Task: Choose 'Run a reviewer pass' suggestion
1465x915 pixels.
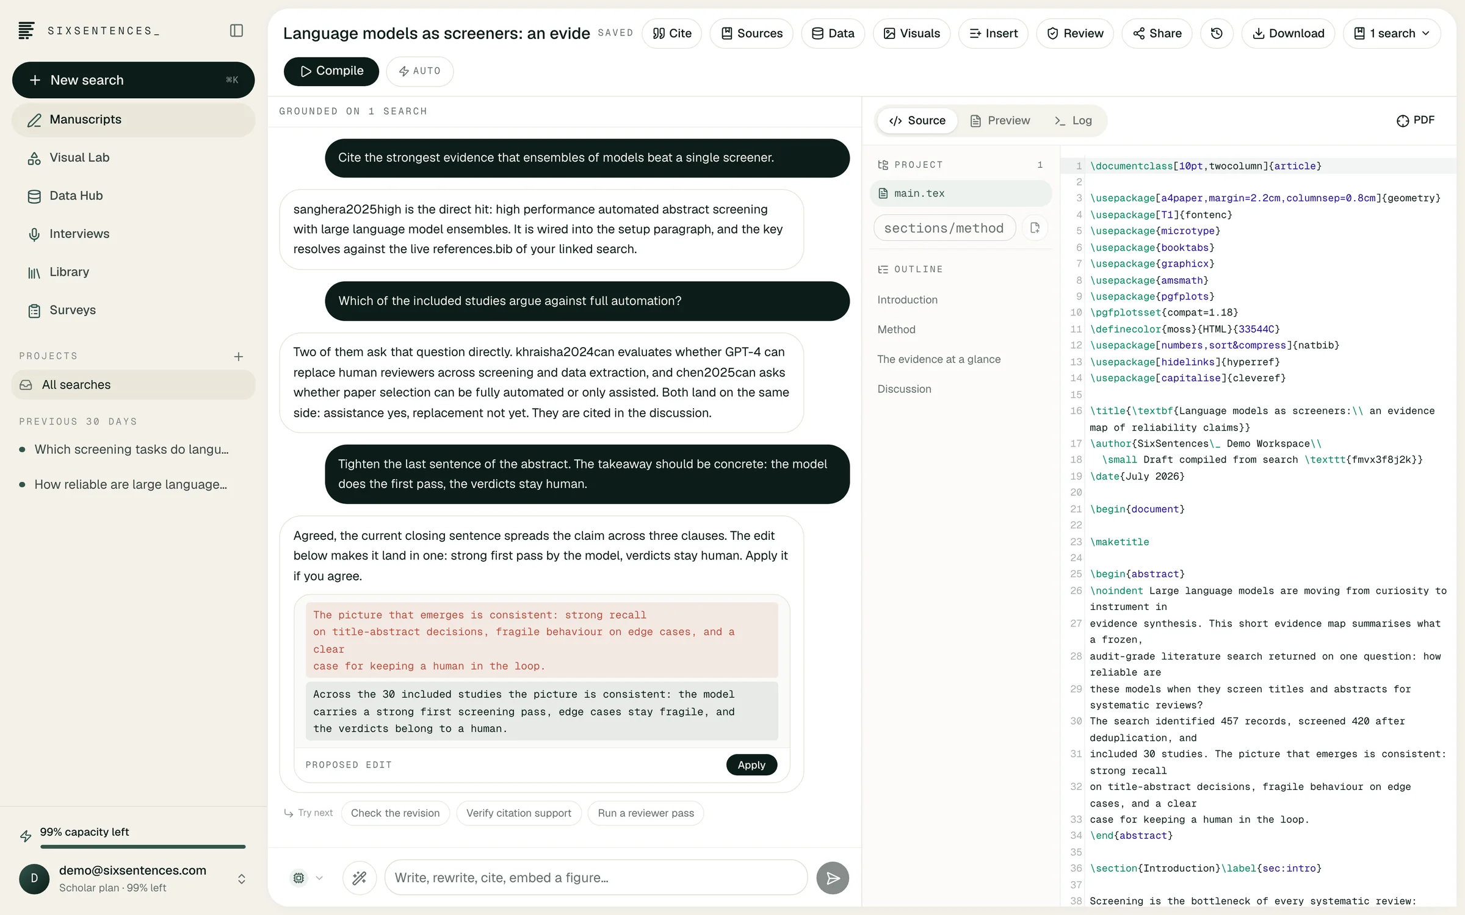Action: [646, 813]
